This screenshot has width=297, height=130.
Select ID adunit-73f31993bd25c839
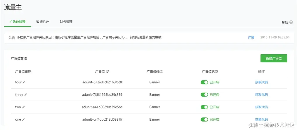pos(102,95)
